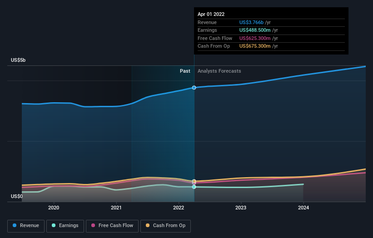Click the orange Cash From Op legend dot
Viewport: 373px width, 238px height.
click(x=148, y=225)
